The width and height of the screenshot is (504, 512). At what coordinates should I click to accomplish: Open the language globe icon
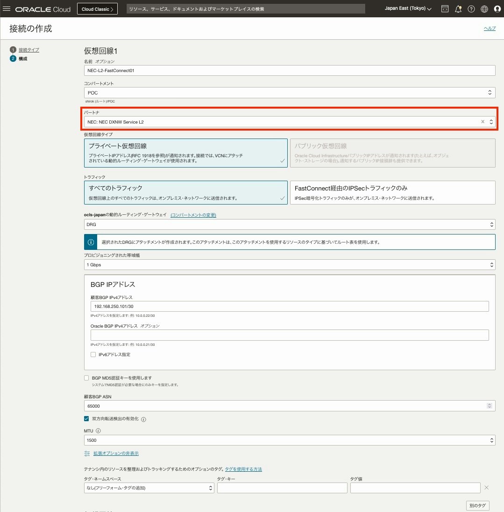484,9
